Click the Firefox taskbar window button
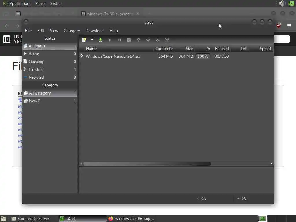This screenshot has height=222, width=296. pyautogui.click(x=132, y=219)
